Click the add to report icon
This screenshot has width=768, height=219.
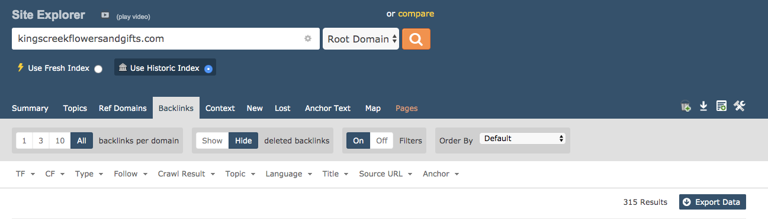pos(721,106)
